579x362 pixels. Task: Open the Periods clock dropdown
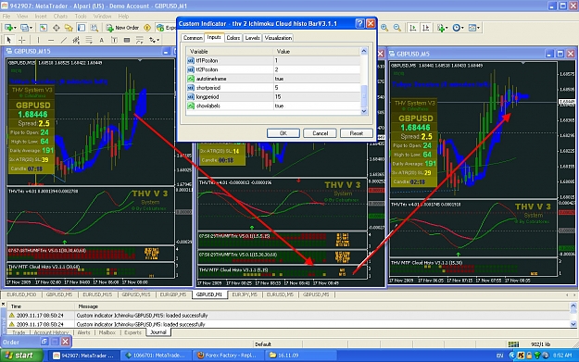coord(459,28)
